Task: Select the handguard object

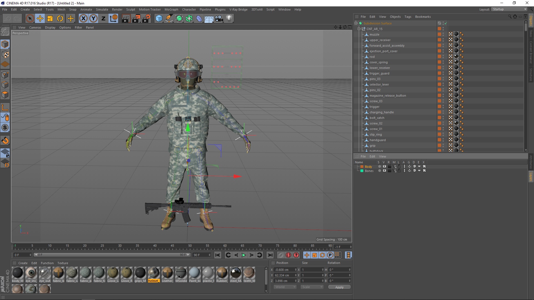Action: coord(377,140)
